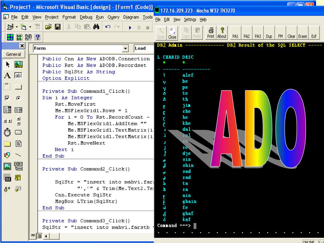Select the OLE control in the toolbox
The height and width of the screenshot is (243, 324).
(x=8, y=178)
